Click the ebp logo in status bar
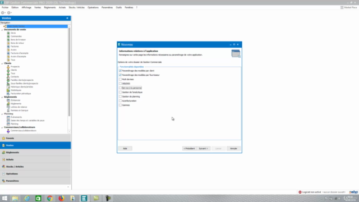Viewport: 359px width, 202px height. pyautogui.click(x=353, y=192)
